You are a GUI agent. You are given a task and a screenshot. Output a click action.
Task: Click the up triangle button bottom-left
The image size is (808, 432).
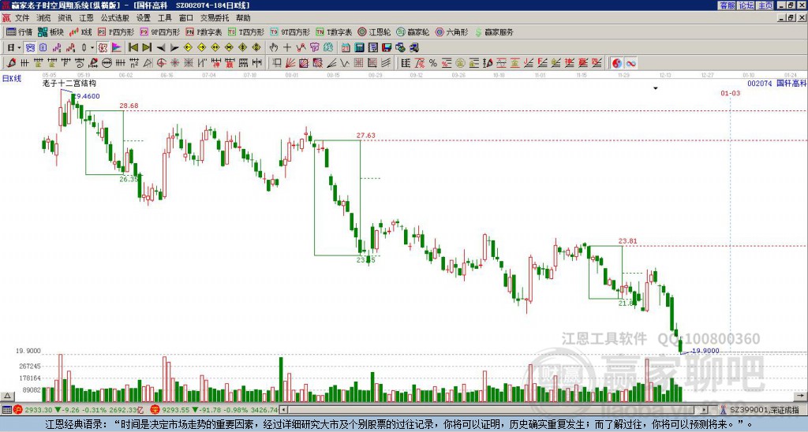pyautogui.click(x=6, y=396)
